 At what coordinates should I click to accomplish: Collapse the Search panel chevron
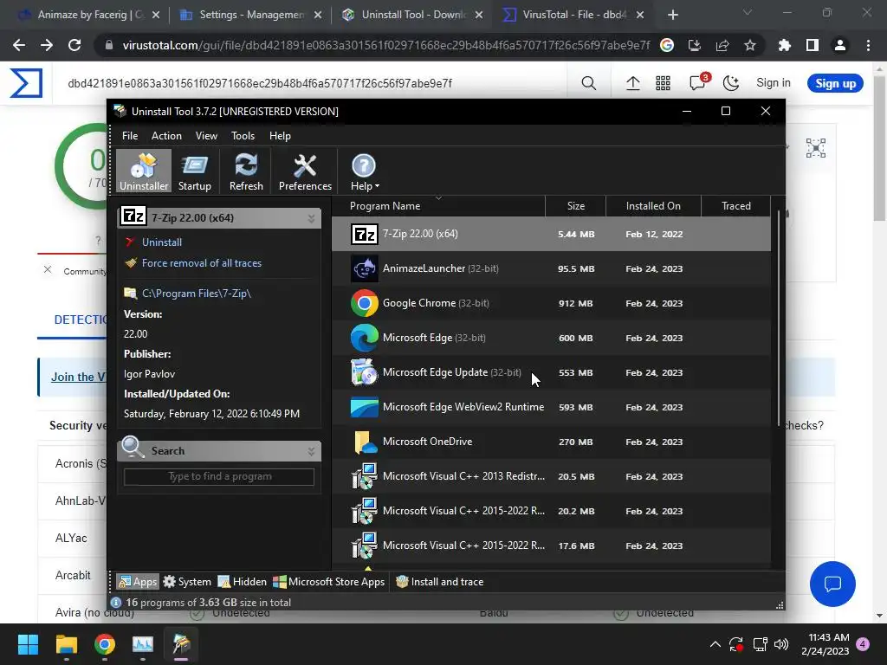(311, 450)
